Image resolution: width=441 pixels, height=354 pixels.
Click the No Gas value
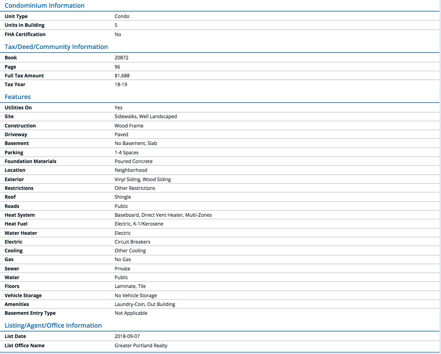tap(123, 259)
